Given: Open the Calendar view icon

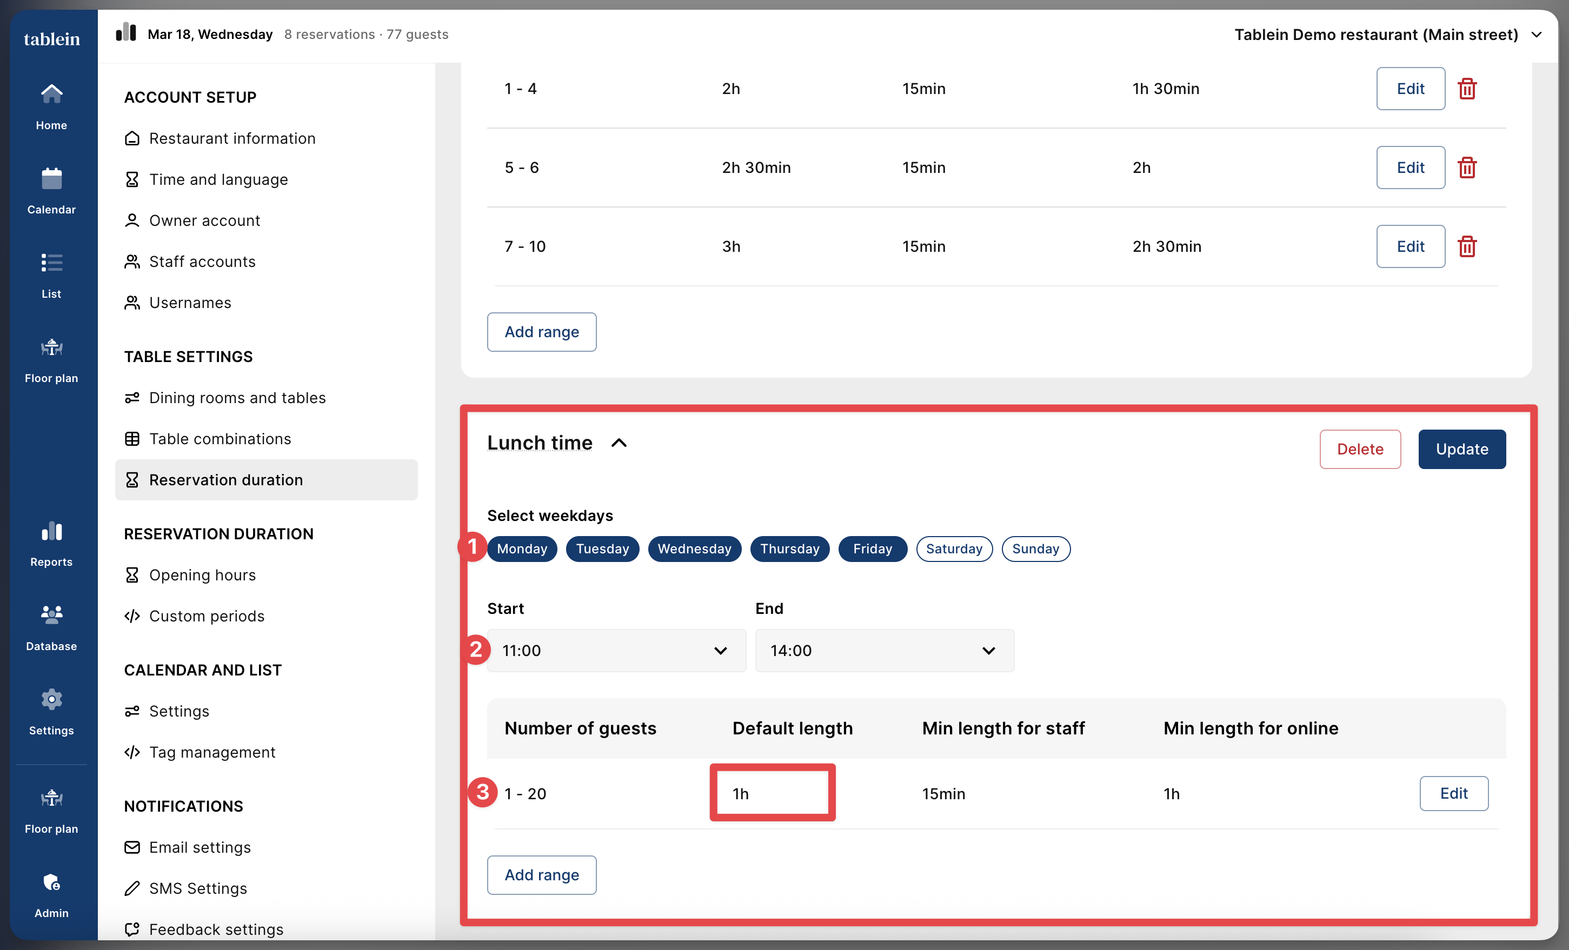Looking at the screenshot, I should click(51, 179).
